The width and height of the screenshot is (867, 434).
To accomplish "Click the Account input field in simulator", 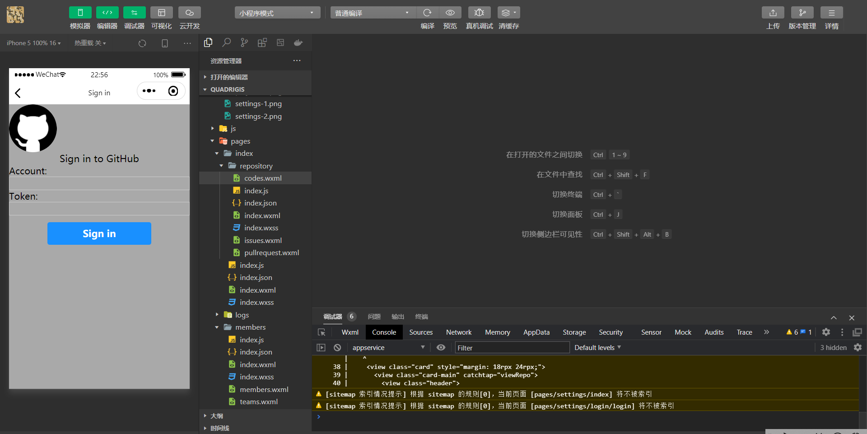I will point(99,183).
